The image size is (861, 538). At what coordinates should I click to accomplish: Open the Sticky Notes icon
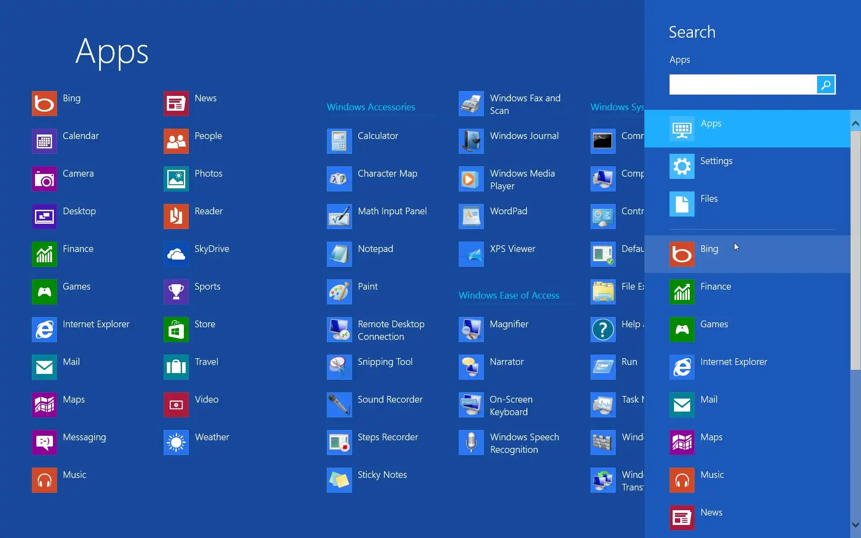pyautogui.click(x=339, y=480)
